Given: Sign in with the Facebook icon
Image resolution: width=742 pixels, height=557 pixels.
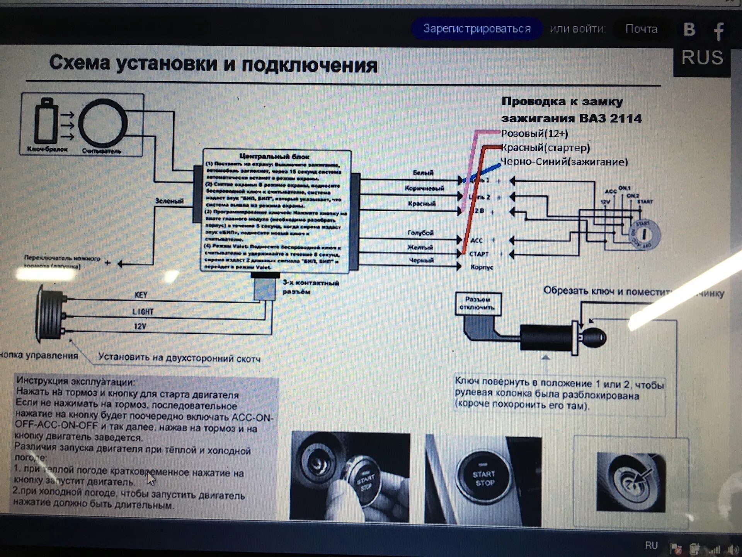Looking at the screenshot, I should pyautogui.click(x=718, y=32).
